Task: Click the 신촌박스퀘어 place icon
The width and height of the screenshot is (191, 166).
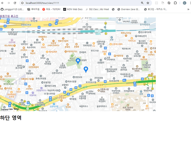Action: tap(111, 44)
